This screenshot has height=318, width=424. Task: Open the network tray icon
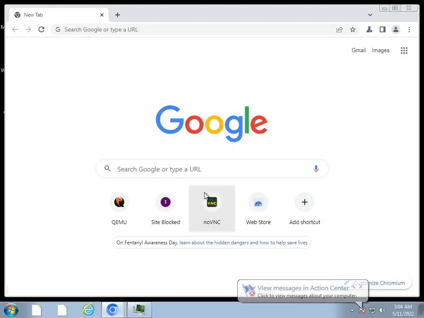pos(372,310)
